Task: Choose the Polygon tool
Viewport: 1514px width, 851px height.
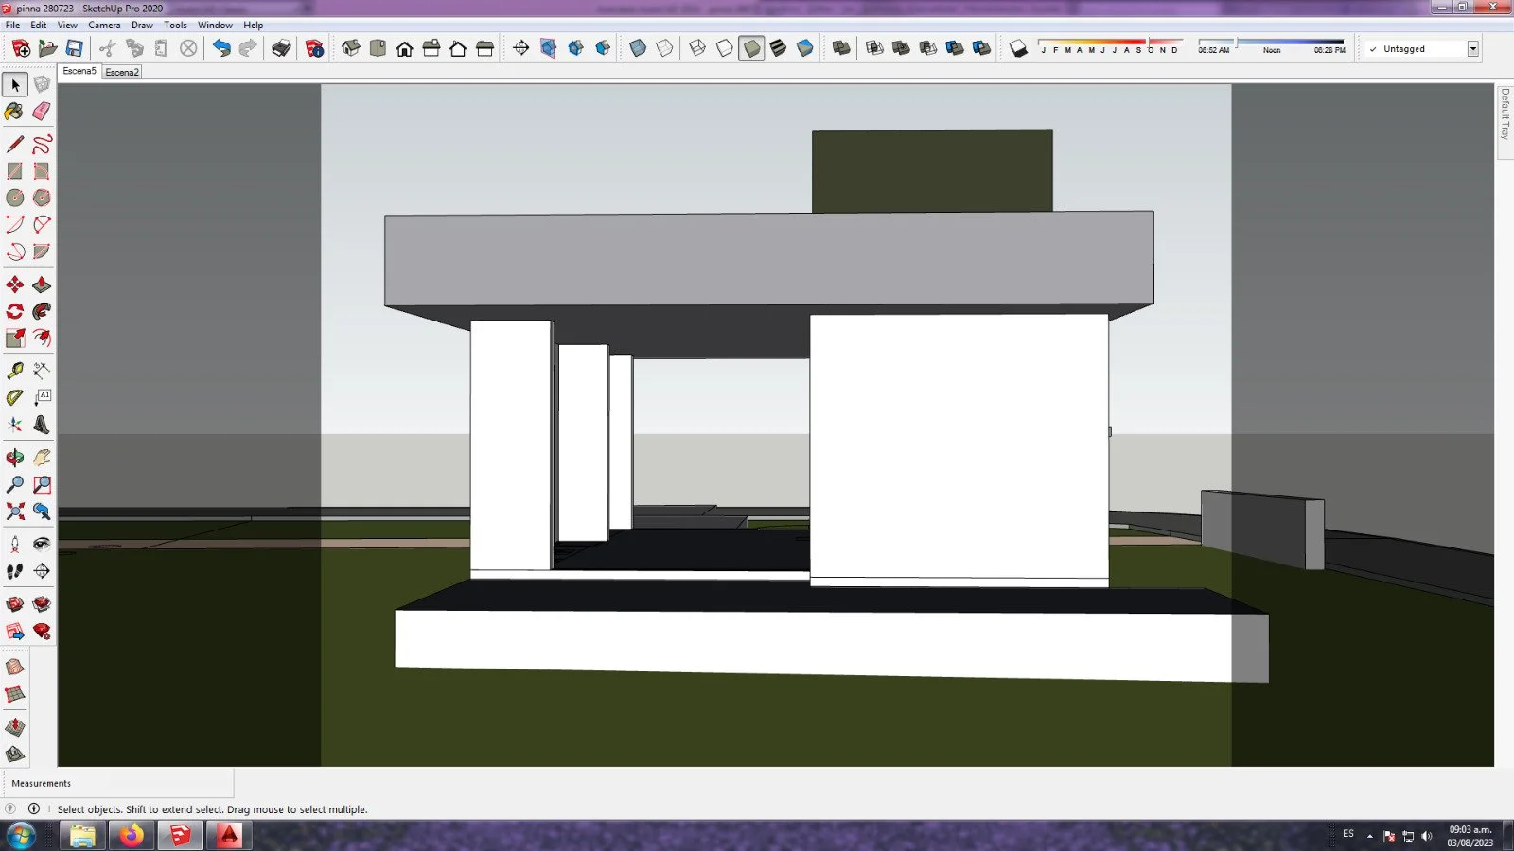Action: pos(42,198)
